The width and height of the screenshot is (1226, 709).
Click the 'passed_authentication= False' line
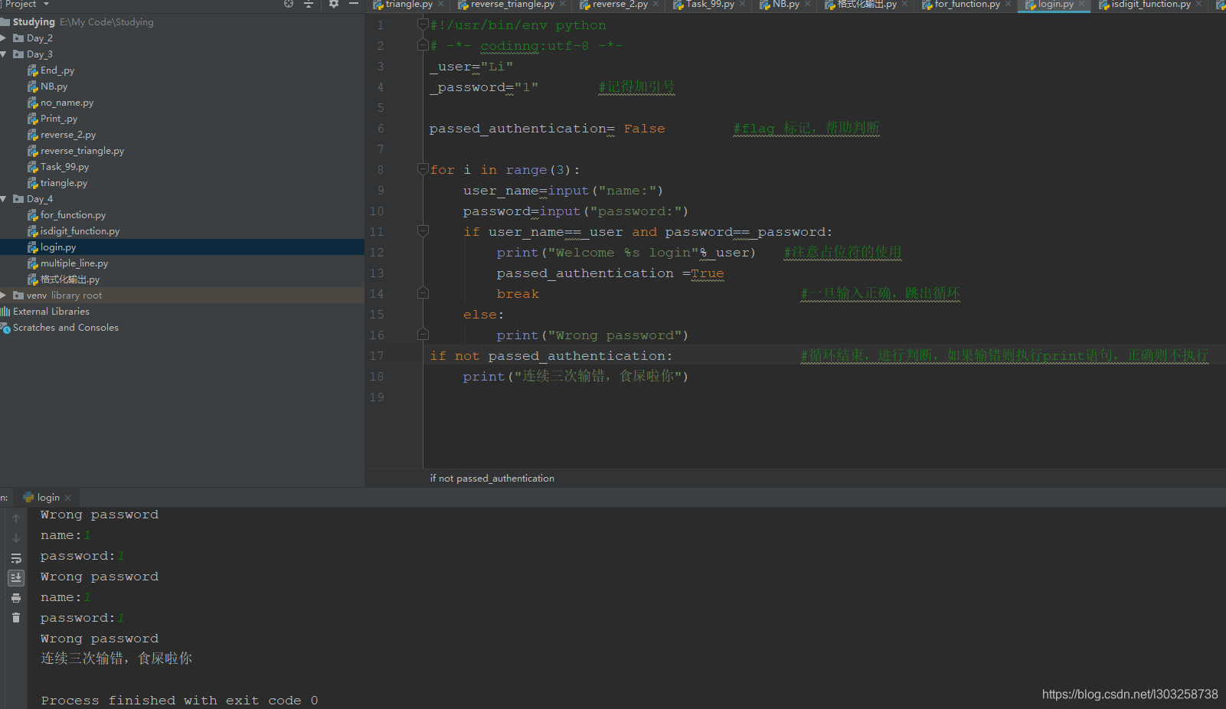(x=547, y=129)
